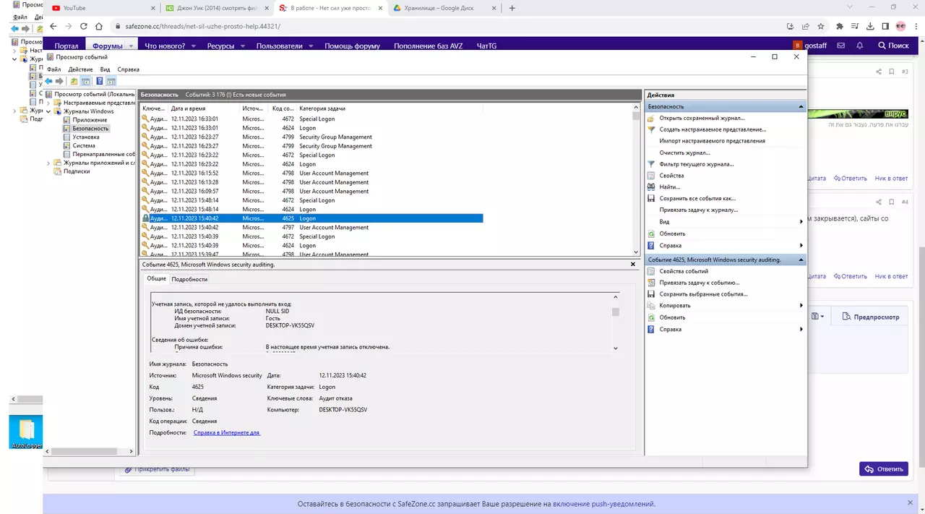925x514 pixels.
Task: Switch to the 'Подробности' tab
Action: click(189, 279)
